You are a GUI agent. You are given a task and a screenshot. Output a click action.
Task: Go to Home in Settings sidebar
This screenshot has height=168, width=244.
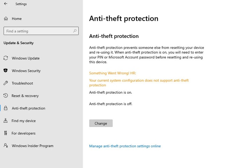(x=16, y=18)
